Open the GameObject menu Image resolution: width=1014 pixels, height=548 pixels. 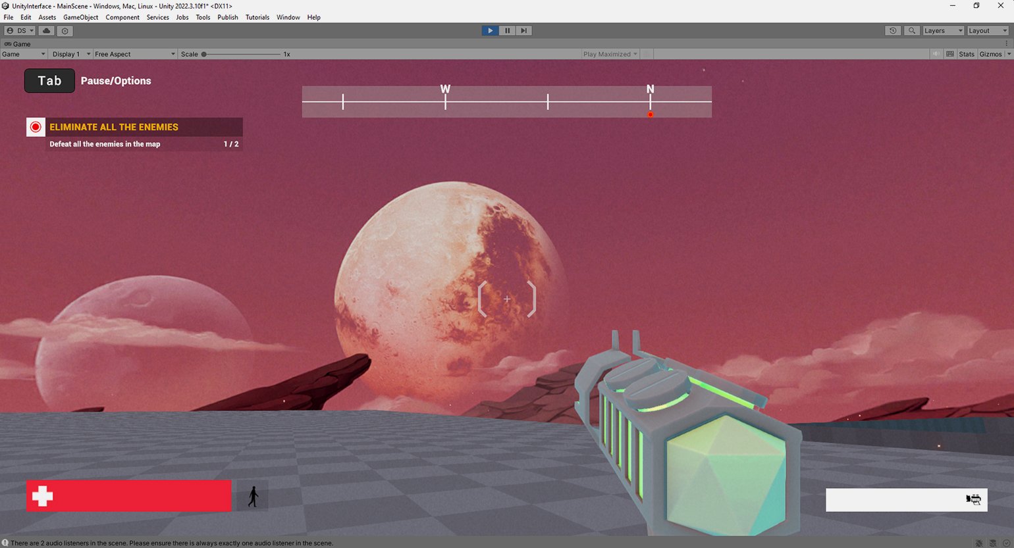pyautogui.click(x=80, y=18)
